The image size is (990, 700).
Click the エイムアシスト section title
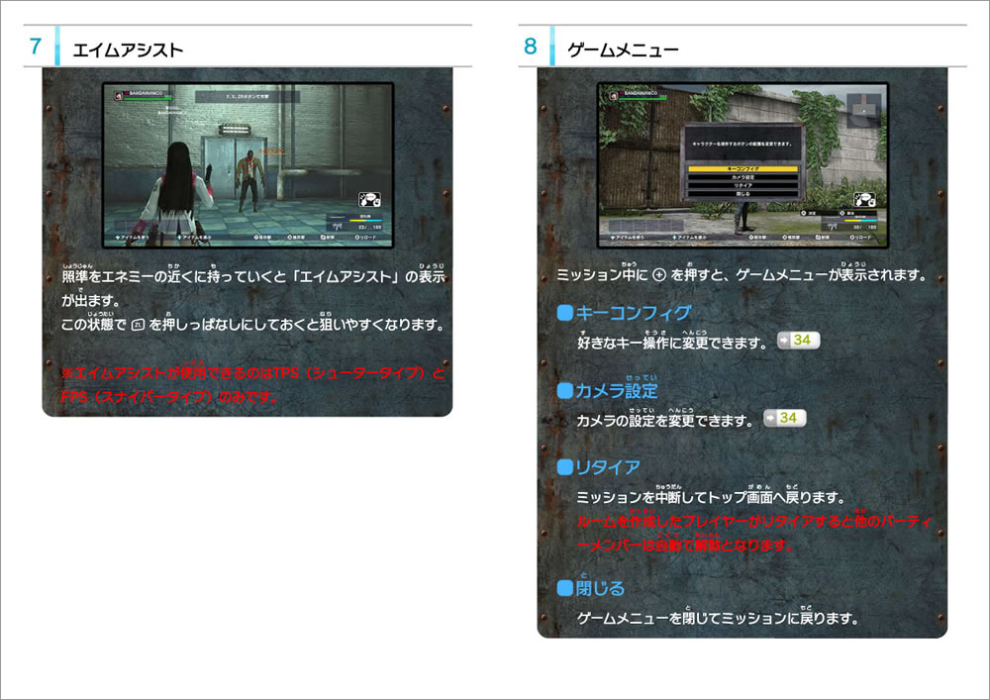click(x=128, y=50)
